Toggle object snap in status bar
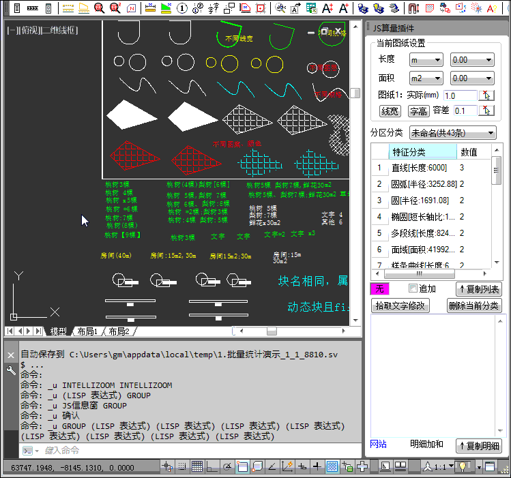 (x=242, y=467)
